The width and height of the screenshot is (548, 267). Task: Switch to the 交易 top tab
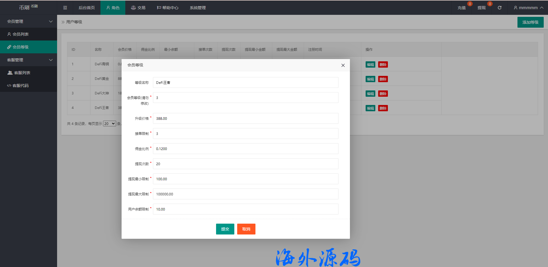pos(138,8)
